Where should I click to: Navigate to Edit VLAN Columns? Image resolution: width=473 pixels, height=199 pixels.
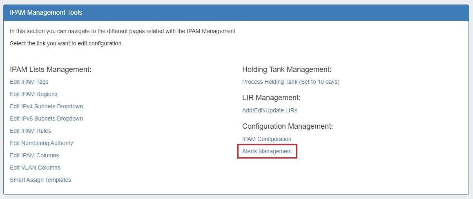35,168
